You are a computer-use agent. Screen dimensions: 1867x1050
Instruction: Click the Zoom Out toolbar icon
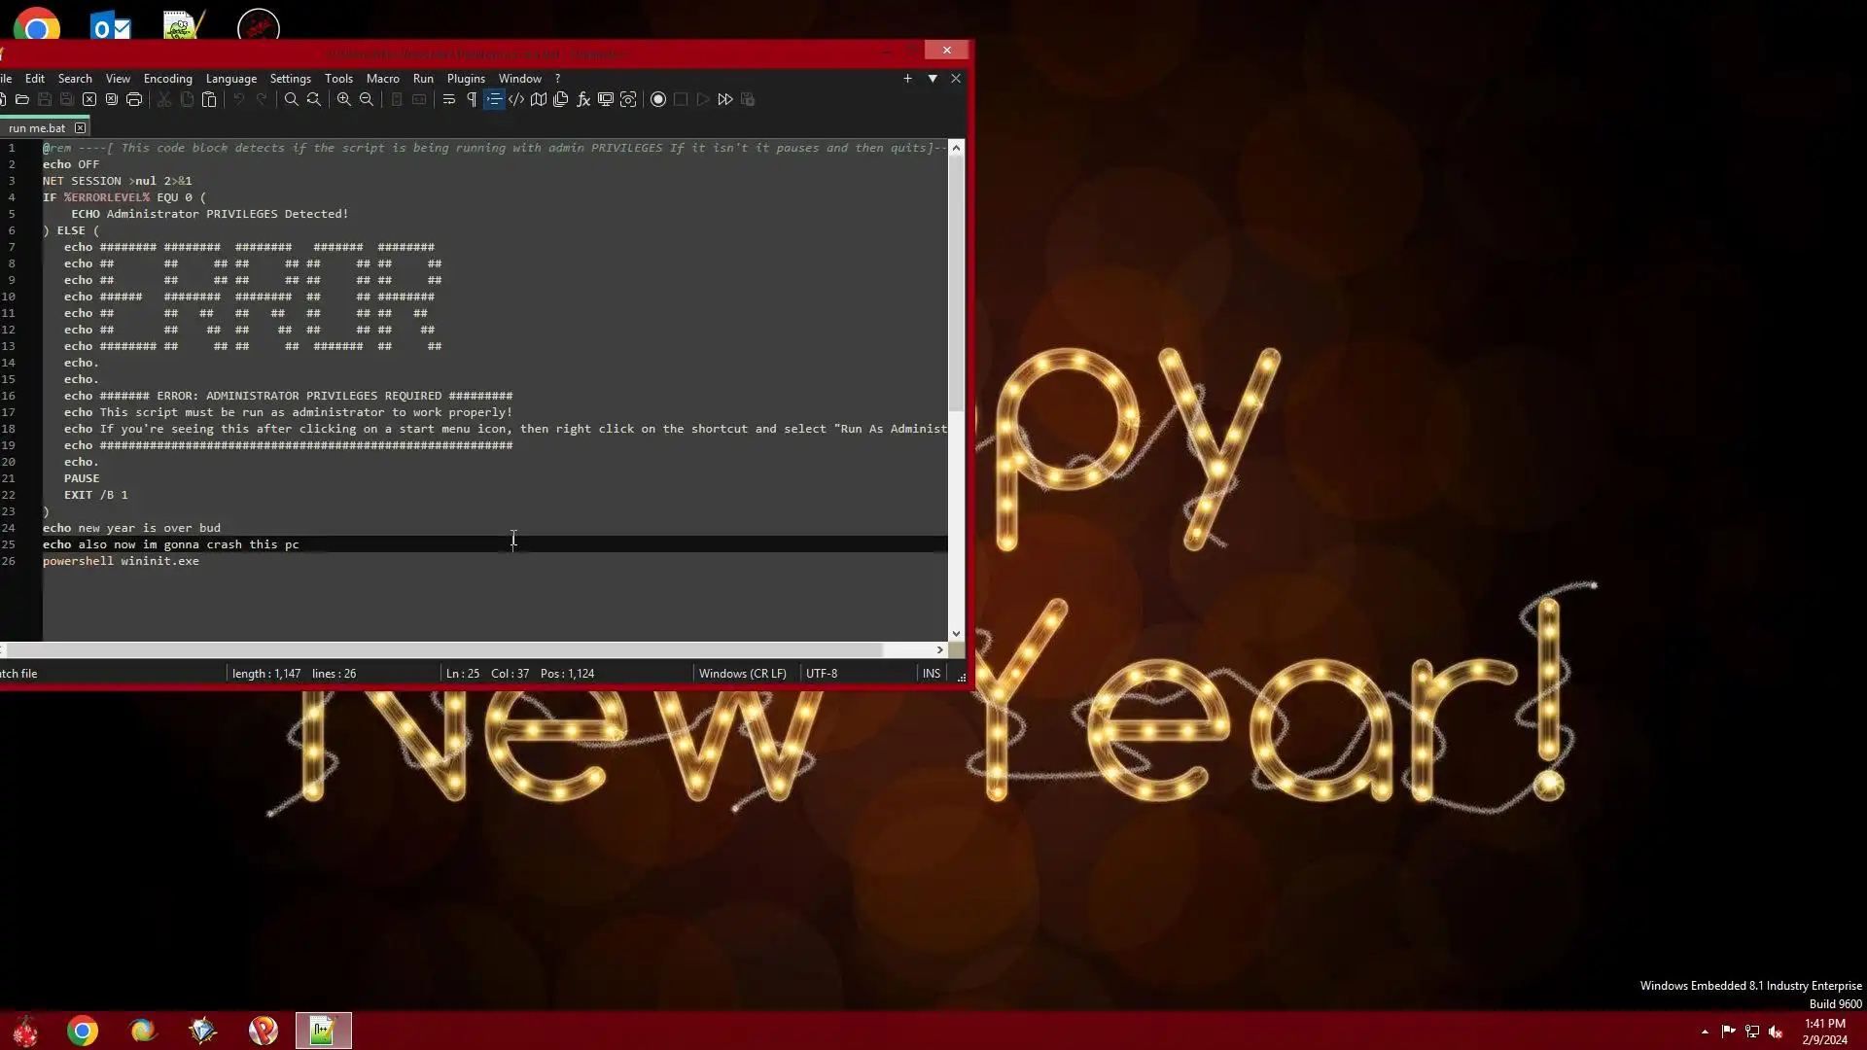point(367,99)
